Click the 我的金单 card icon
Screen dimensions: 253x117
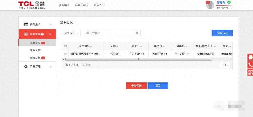pos(26,24)
